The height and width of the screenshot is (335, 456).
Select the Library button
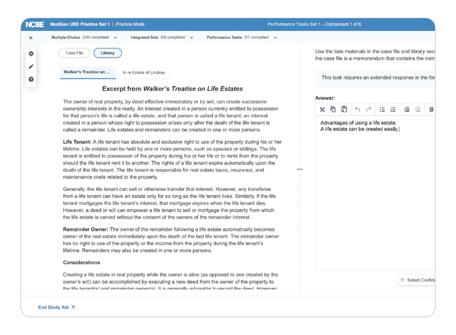click(x=107, y=53)
